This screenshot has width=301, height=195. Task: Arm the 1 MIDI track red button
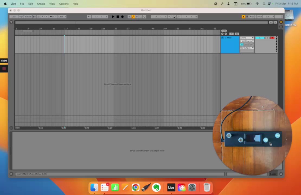pos(272,38)
